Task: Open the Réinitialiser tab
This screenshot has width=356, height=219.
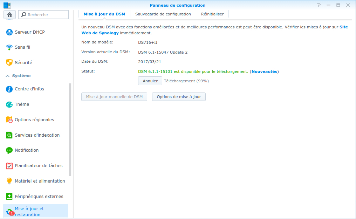Action: point(212,14)
